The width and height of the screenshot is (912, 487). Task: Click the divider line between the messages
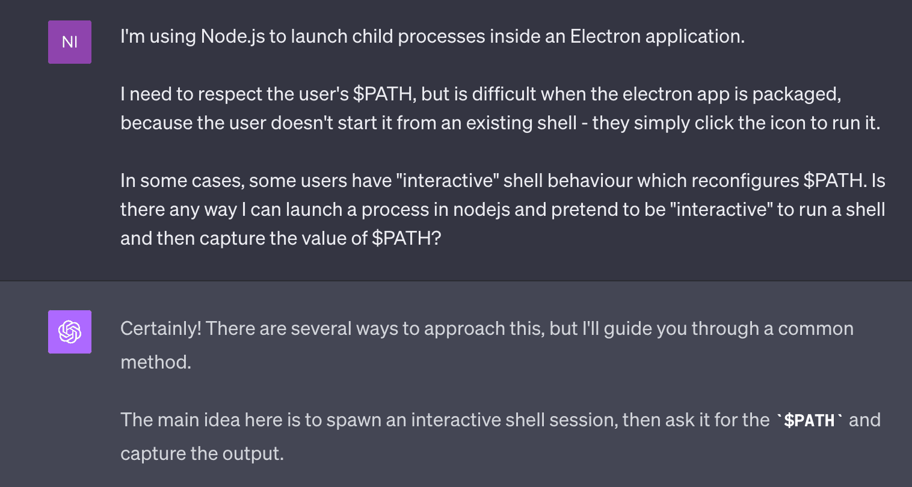click(456, 281)
